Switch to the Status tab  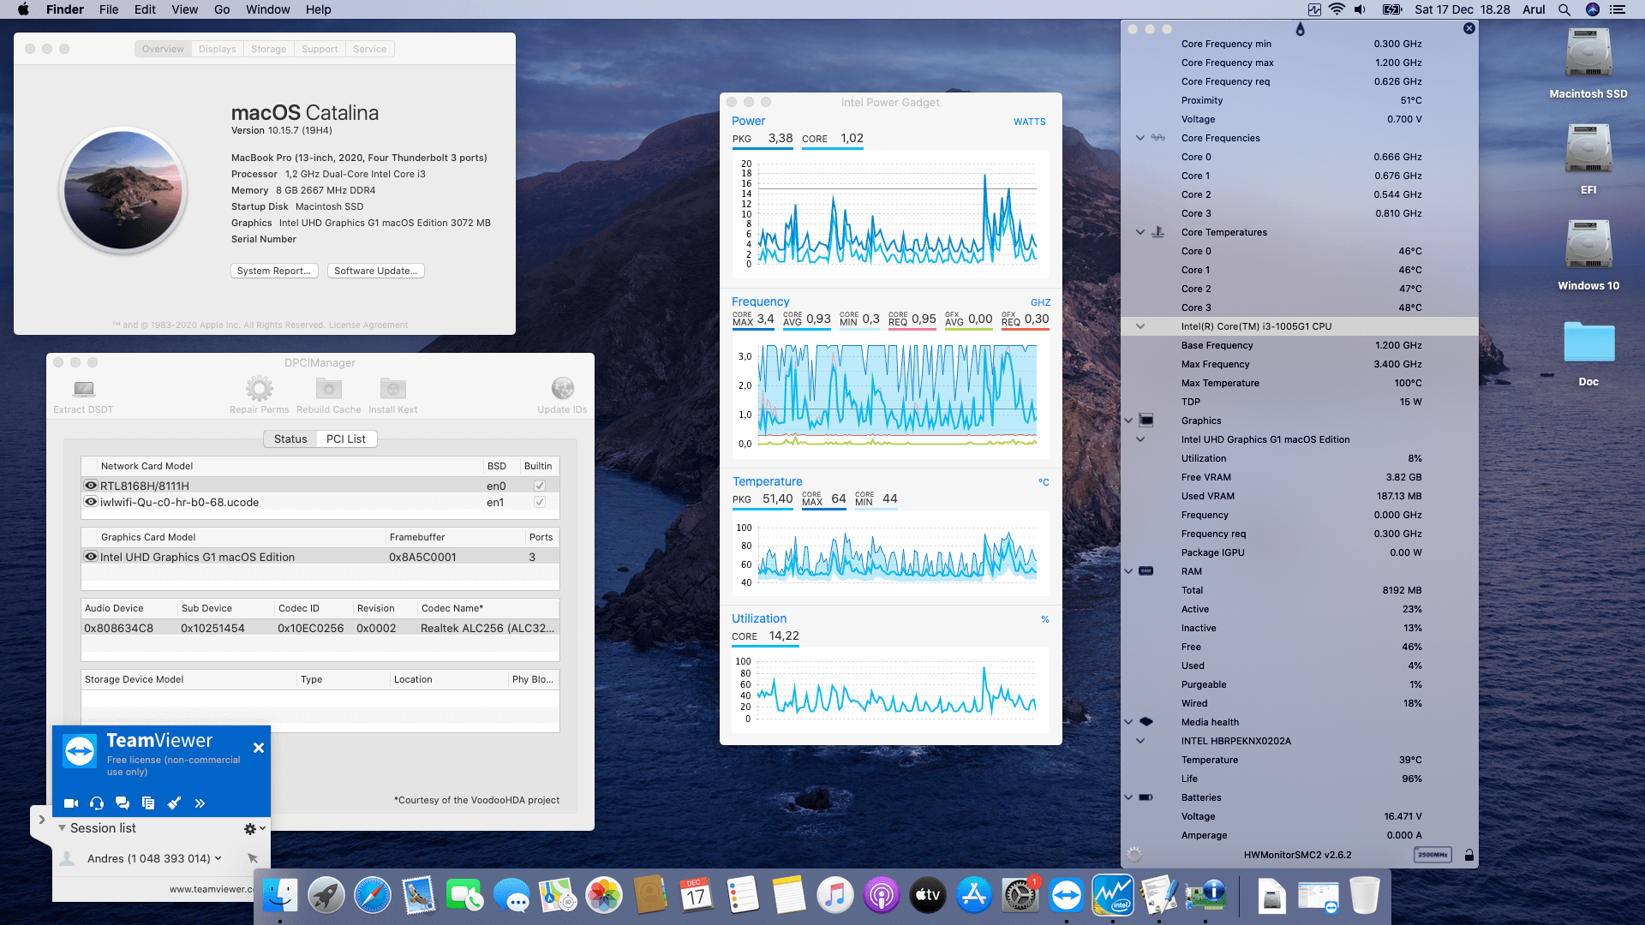point(290,439)
